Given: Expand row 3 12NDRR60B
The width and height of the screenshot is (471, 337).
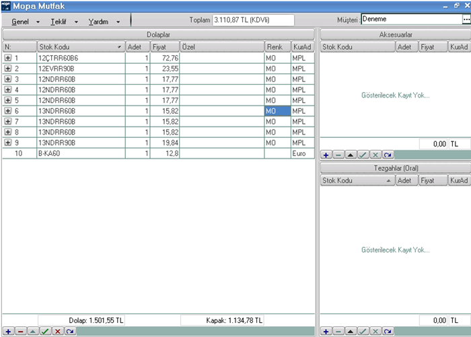Looking at the screenshot, I should click(8, 79).
